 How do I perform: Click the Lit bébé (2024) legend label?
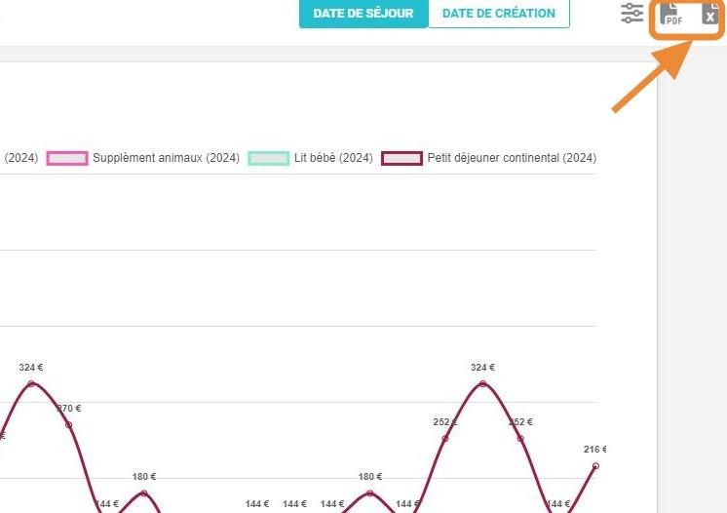coord(333,158)
